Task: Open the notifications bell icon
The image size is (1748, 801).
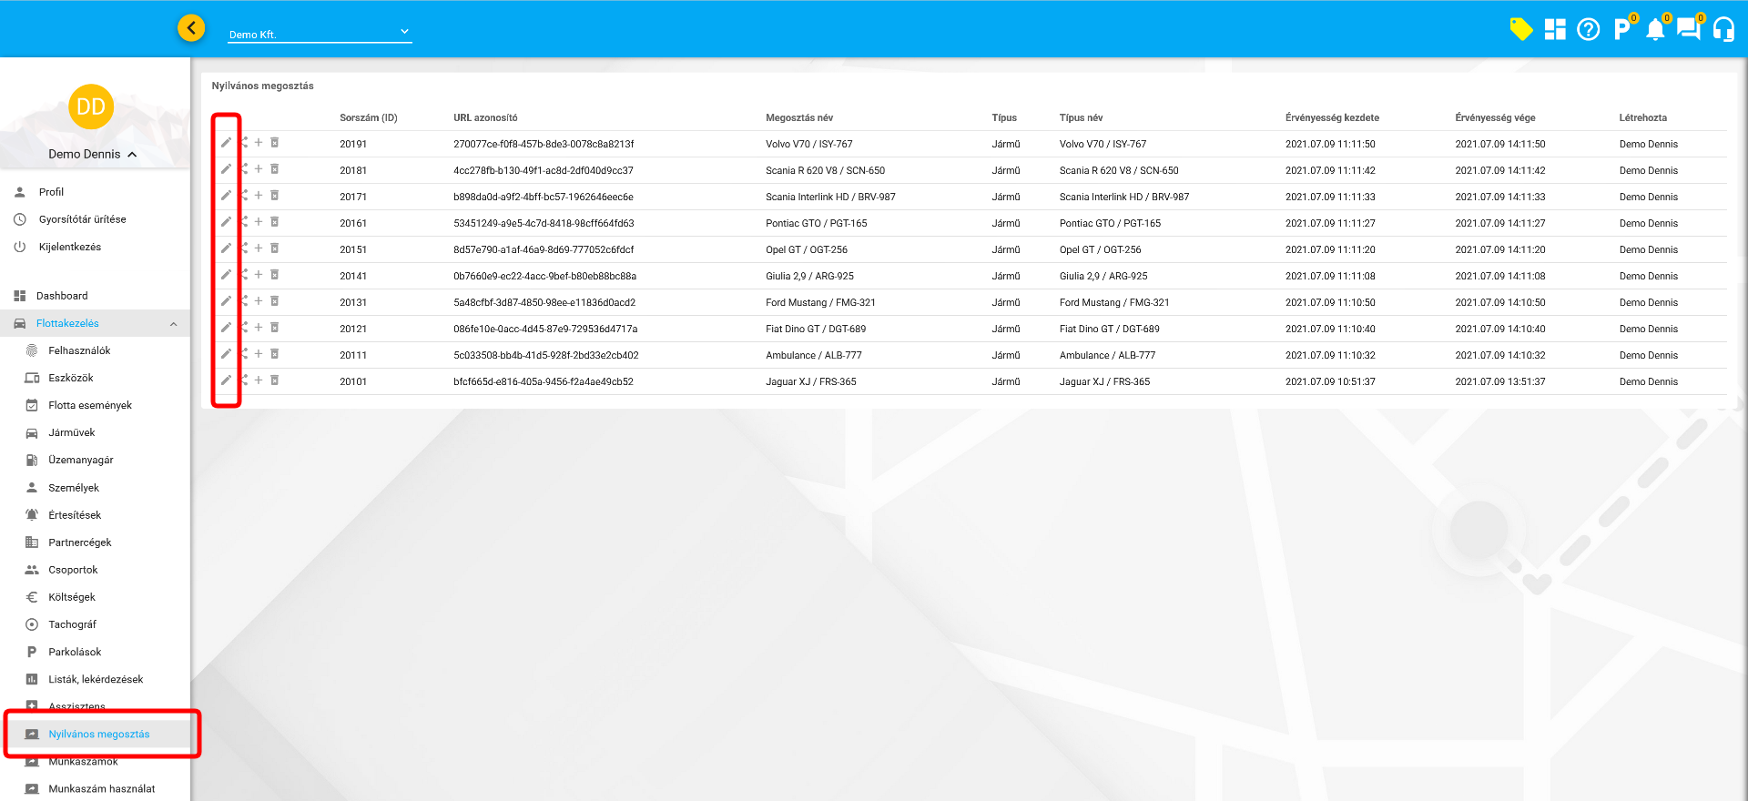Action: (x=1655, y=30)
